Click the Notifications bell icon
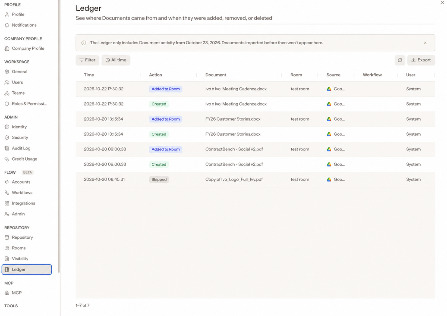This screenshot has height=316, width=447. 7,25
